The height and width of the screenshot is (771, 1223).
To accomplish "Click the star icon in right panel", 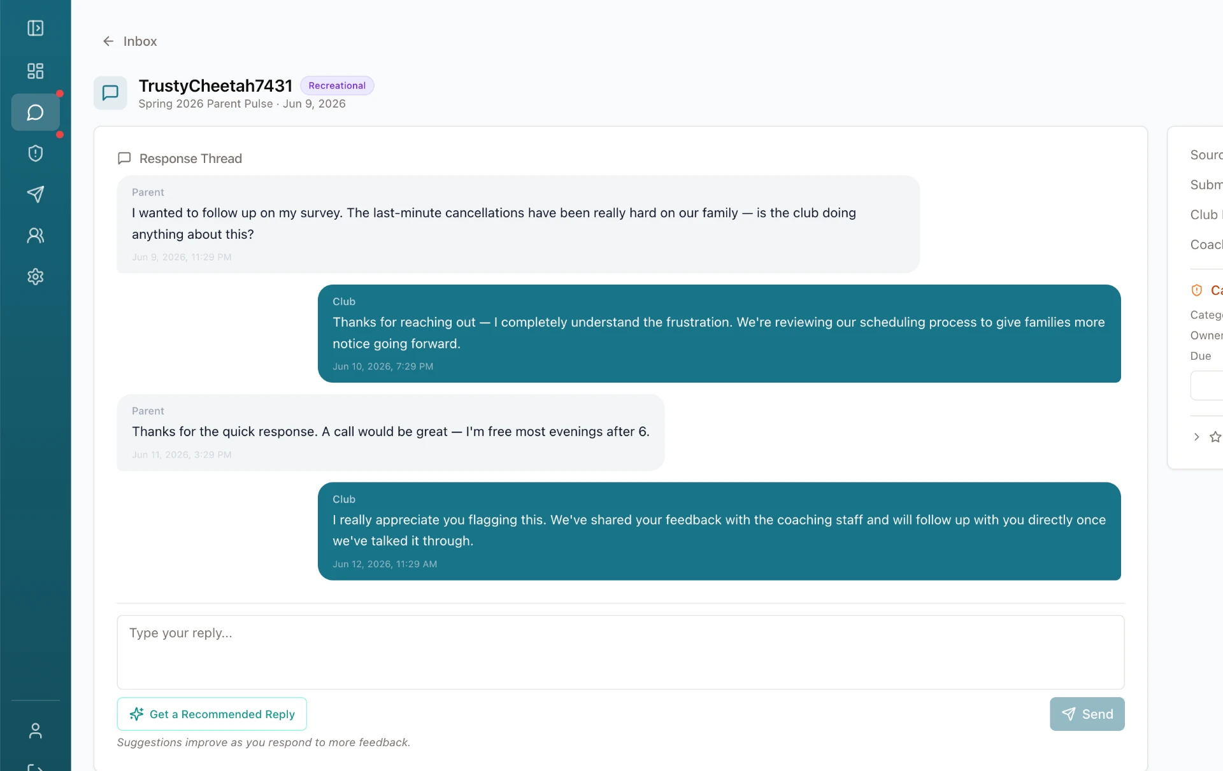I will coord(1215,437).
